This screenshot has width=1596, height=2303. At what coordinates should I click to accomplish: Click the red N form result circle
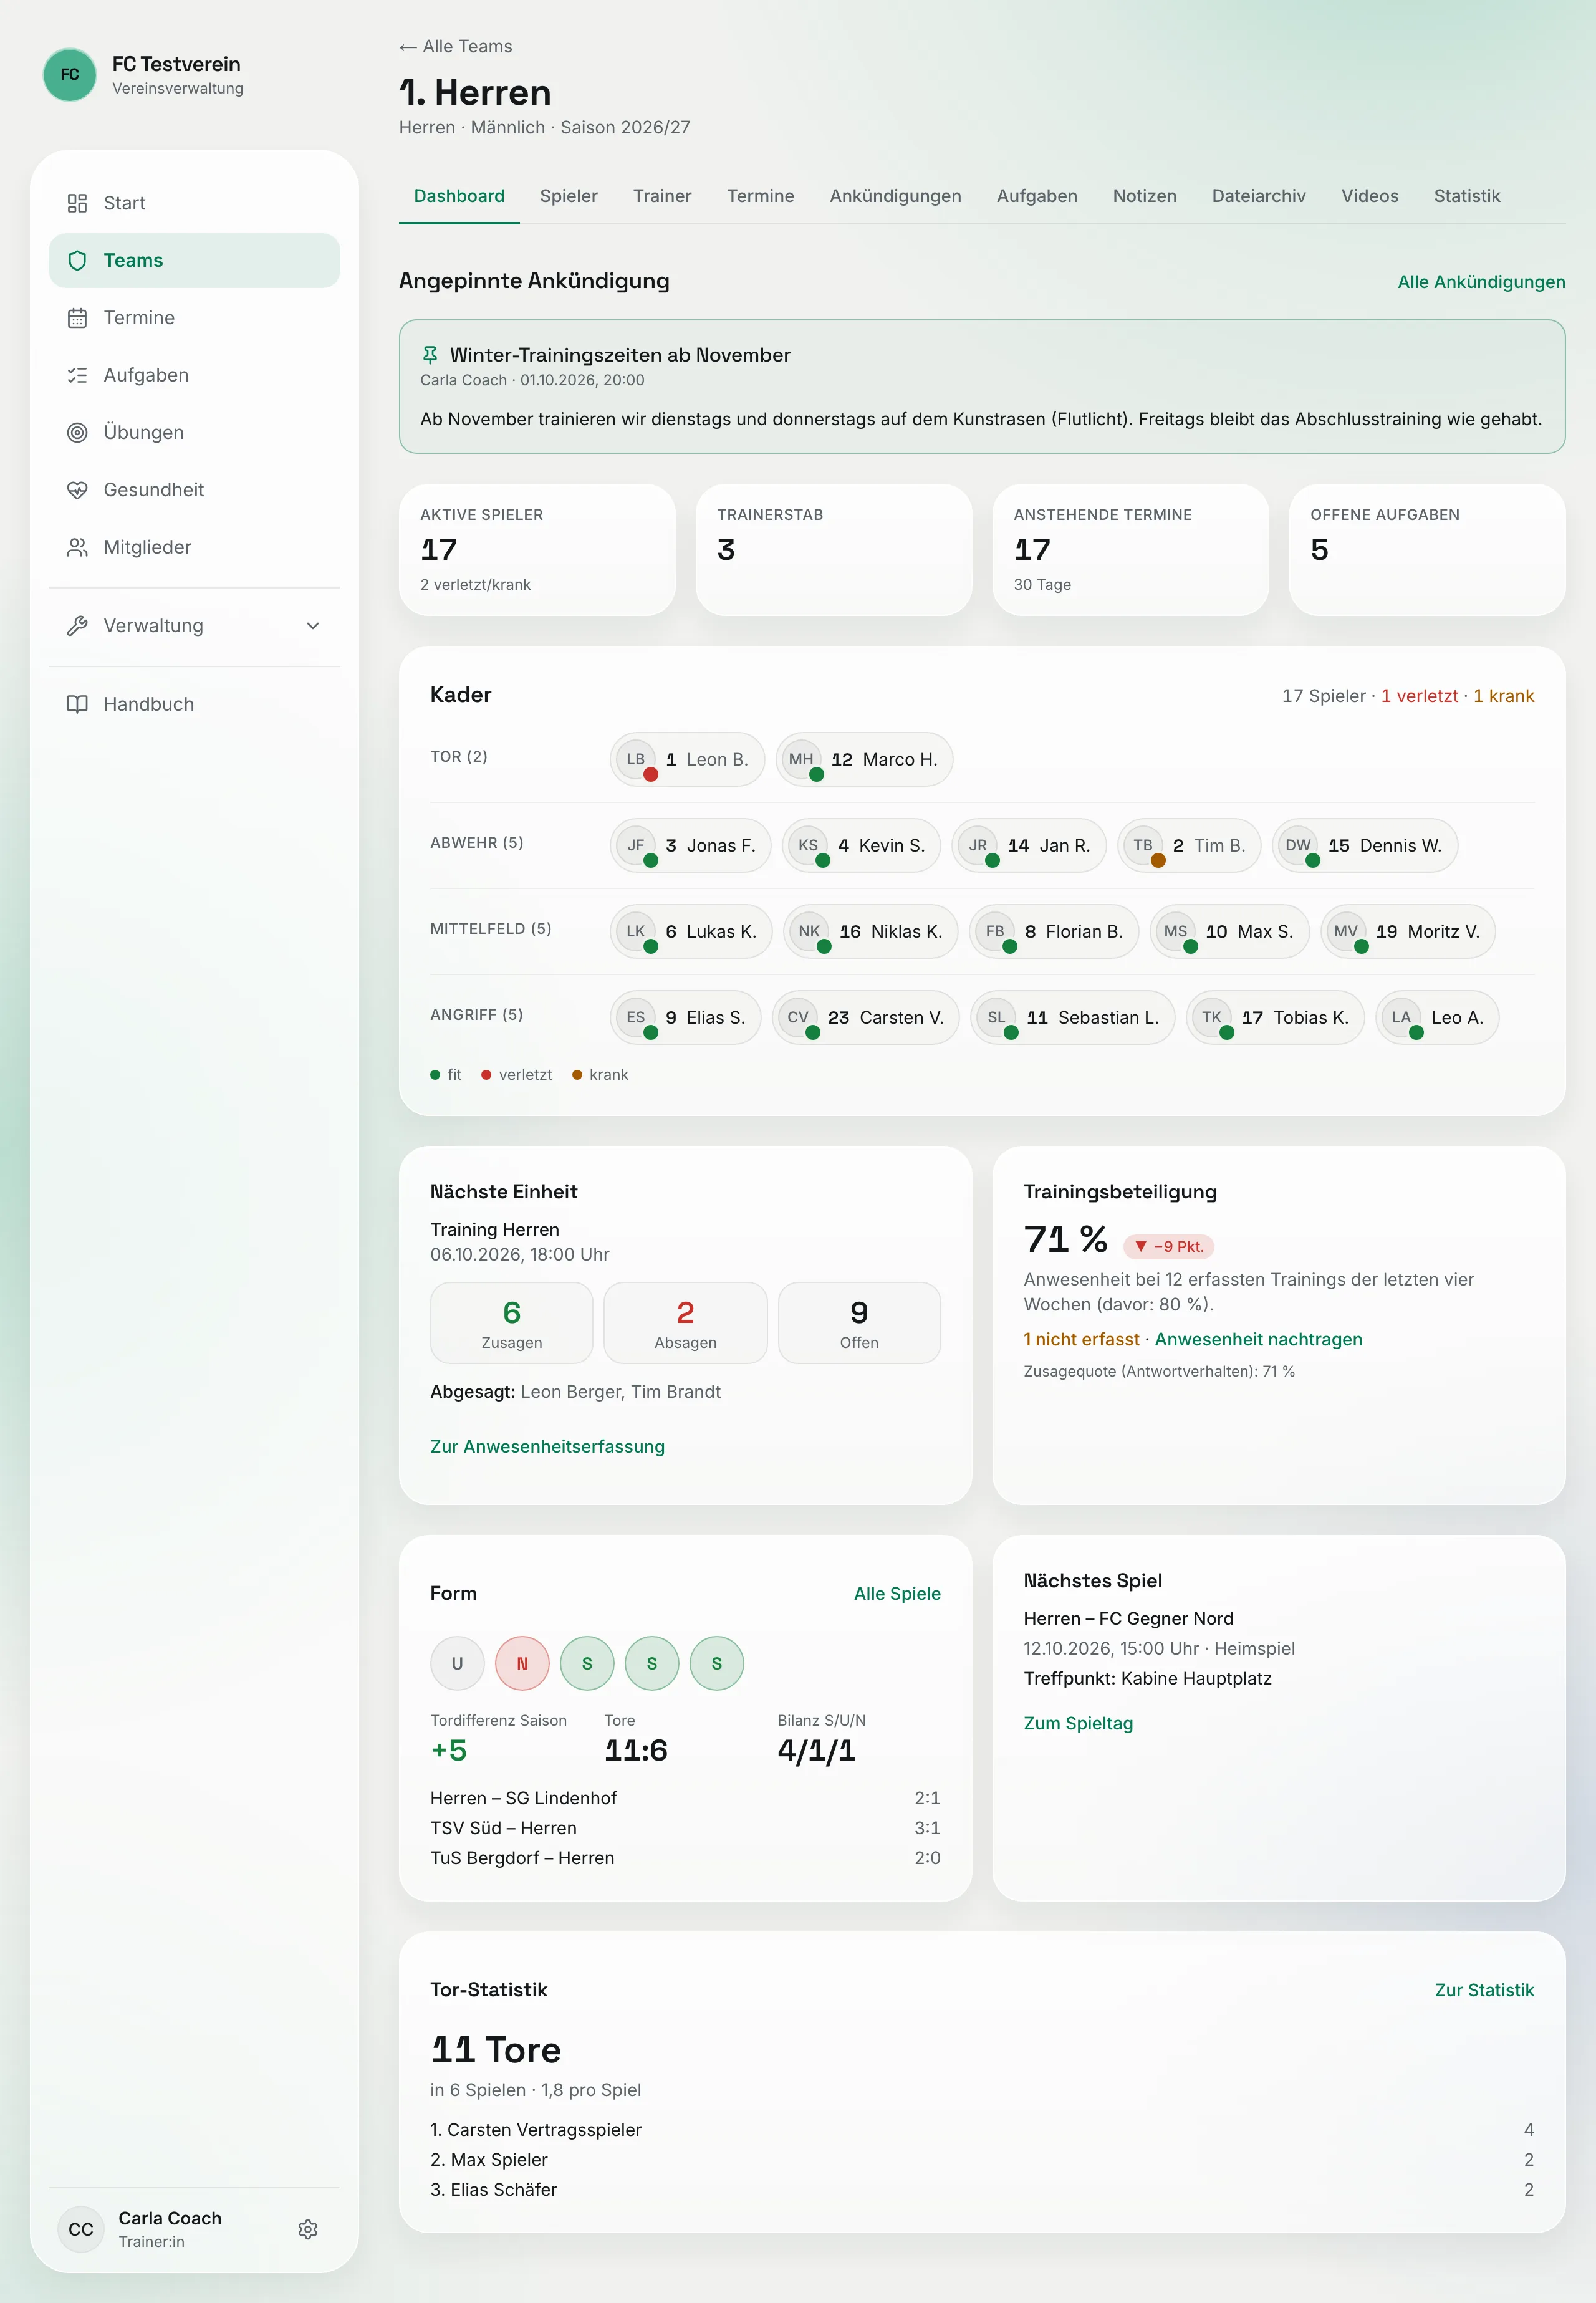pos(522,1663)
